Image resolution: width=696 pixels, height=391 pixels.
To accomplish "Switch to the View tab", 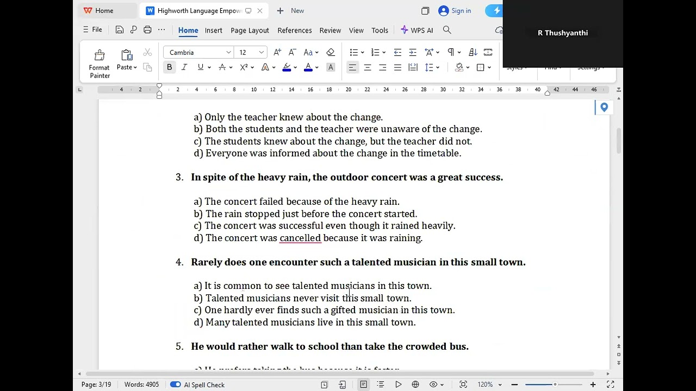I will 356,30.
